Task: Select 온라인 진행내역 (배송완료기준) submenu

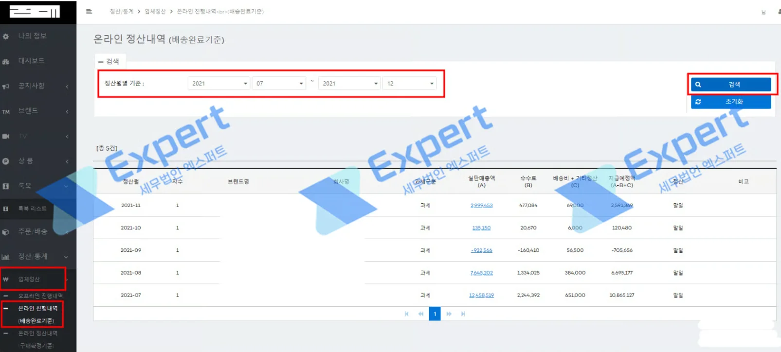Action: pos(37,315)
